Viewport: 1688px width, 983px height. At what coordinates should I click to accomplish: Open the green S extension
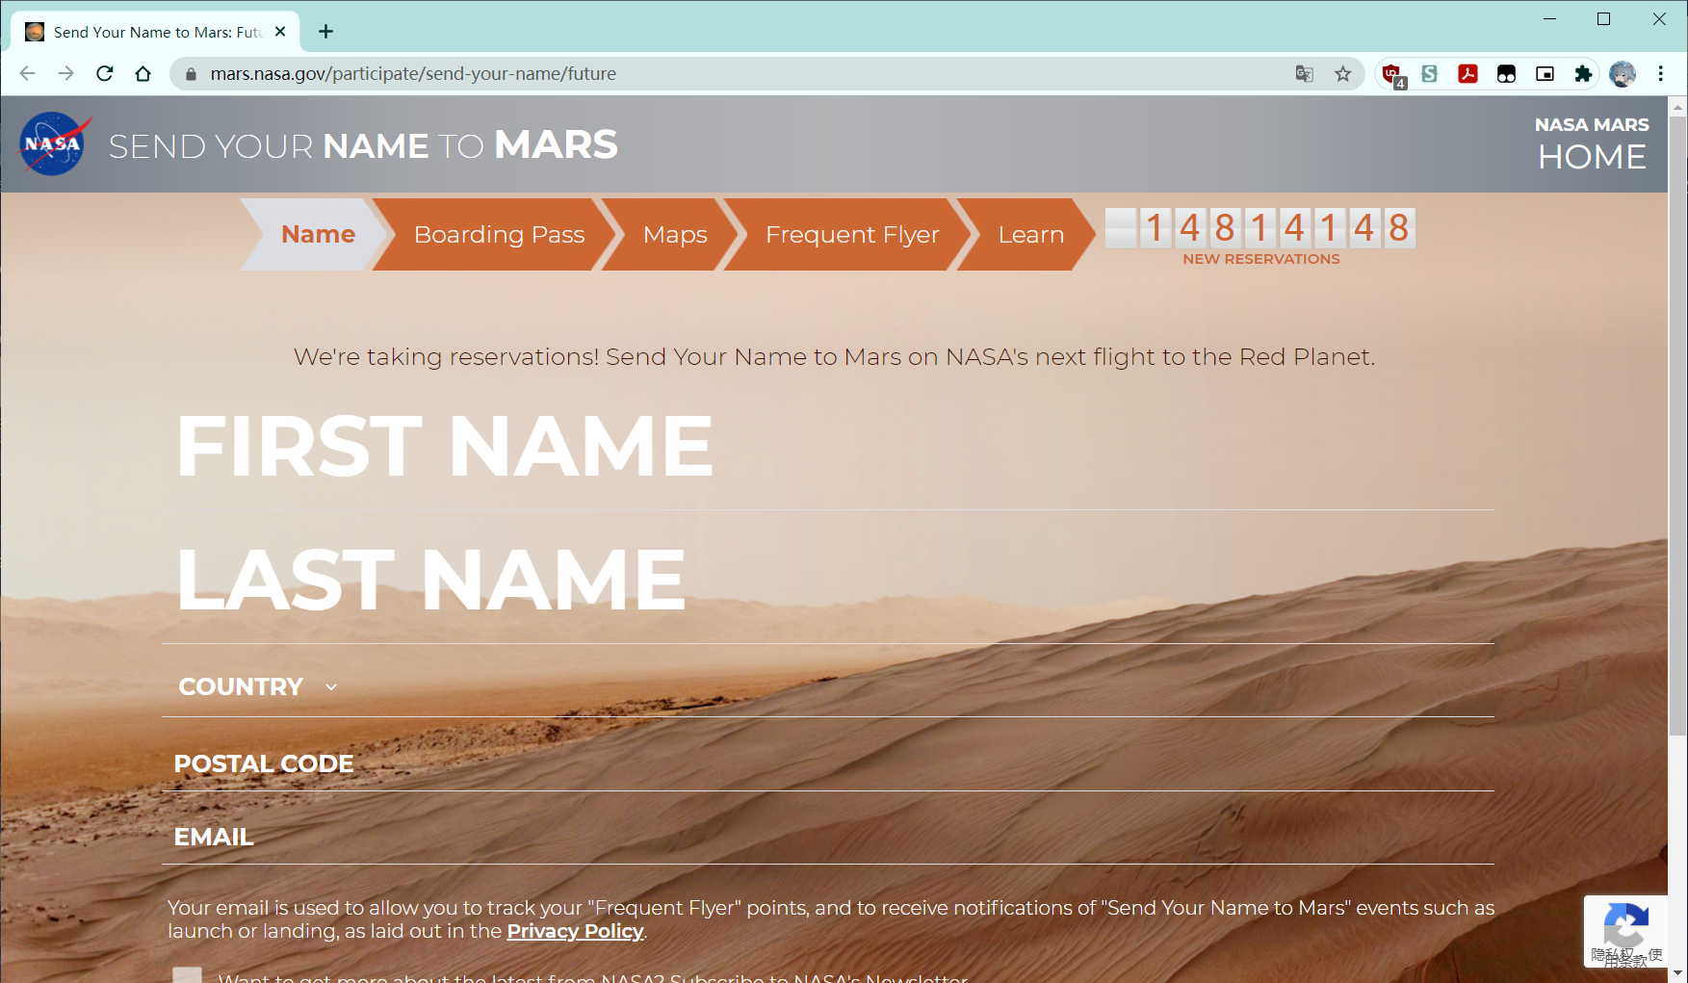tap(1430, 74)
